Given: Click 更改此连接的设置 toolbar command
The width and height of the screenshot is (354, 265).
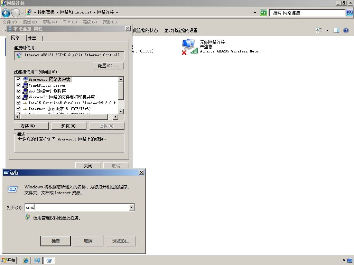Looking at the screenshot, I should click(x=181, y=30).
